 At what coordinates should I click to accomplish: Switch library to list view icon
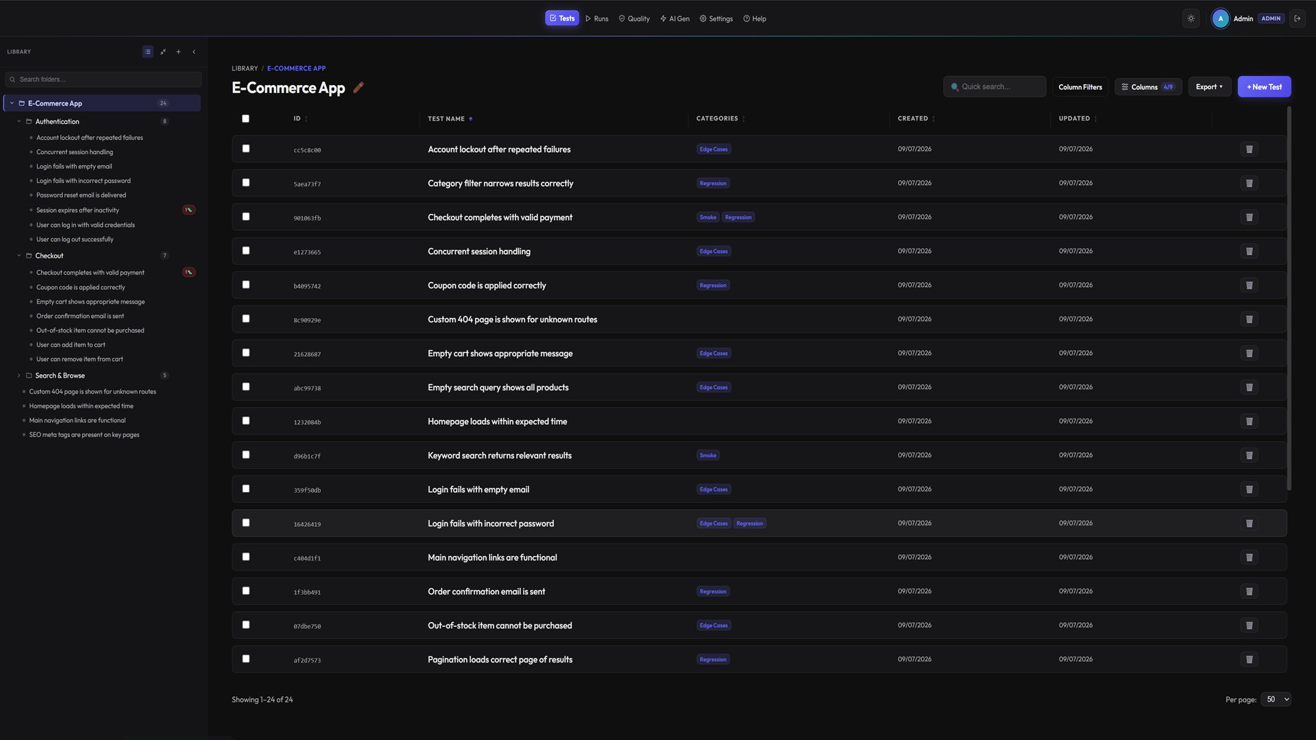click(147, 51)
